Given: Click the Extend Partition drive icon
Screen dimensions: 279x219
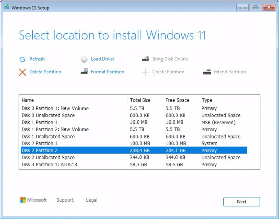Looking at the screenshot, I should [x=207, y=72].
